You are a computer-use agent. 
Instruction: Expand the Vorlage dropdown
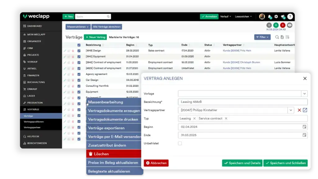[x=304, y=94]
